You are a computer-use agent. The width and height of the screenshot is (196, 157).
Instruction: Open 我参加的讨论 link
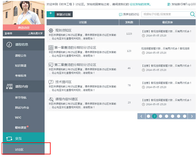point(131,14)
